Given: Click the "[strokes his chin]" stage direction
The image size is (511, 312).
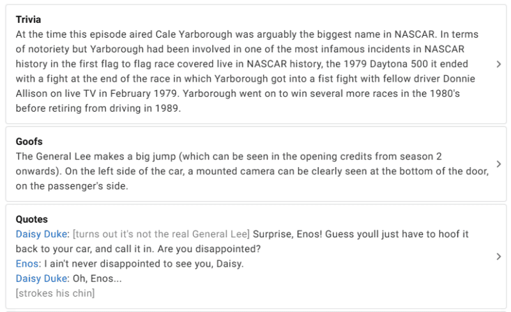Looking at the screenshot, I should 55,293.
